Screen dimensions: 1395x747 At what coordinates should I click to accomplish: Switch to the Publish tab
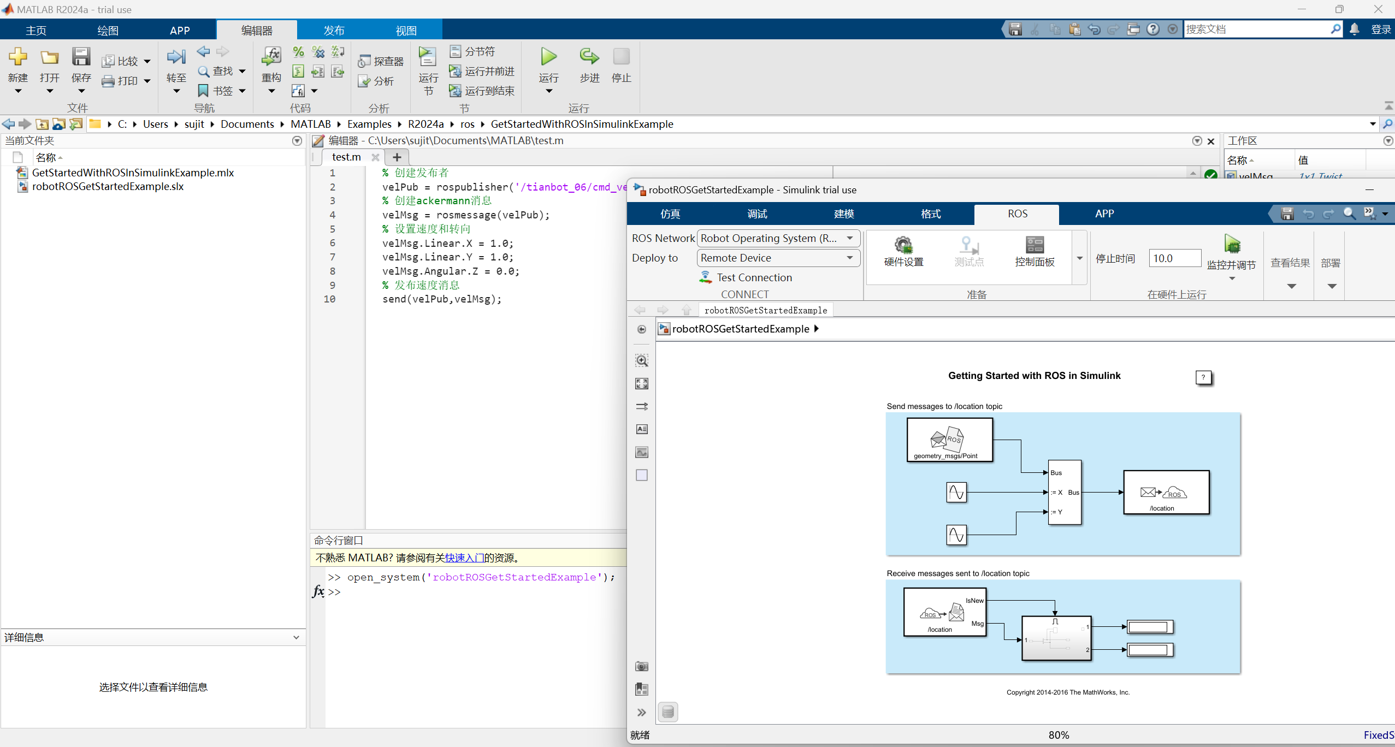[x=334, y=31]
